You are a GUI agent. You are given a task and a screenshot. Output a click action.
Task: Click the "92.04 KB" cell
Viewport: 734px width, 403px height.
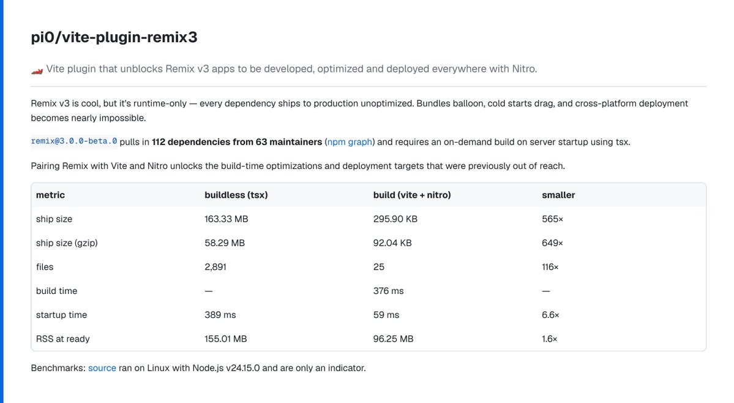tap(392, 243)
